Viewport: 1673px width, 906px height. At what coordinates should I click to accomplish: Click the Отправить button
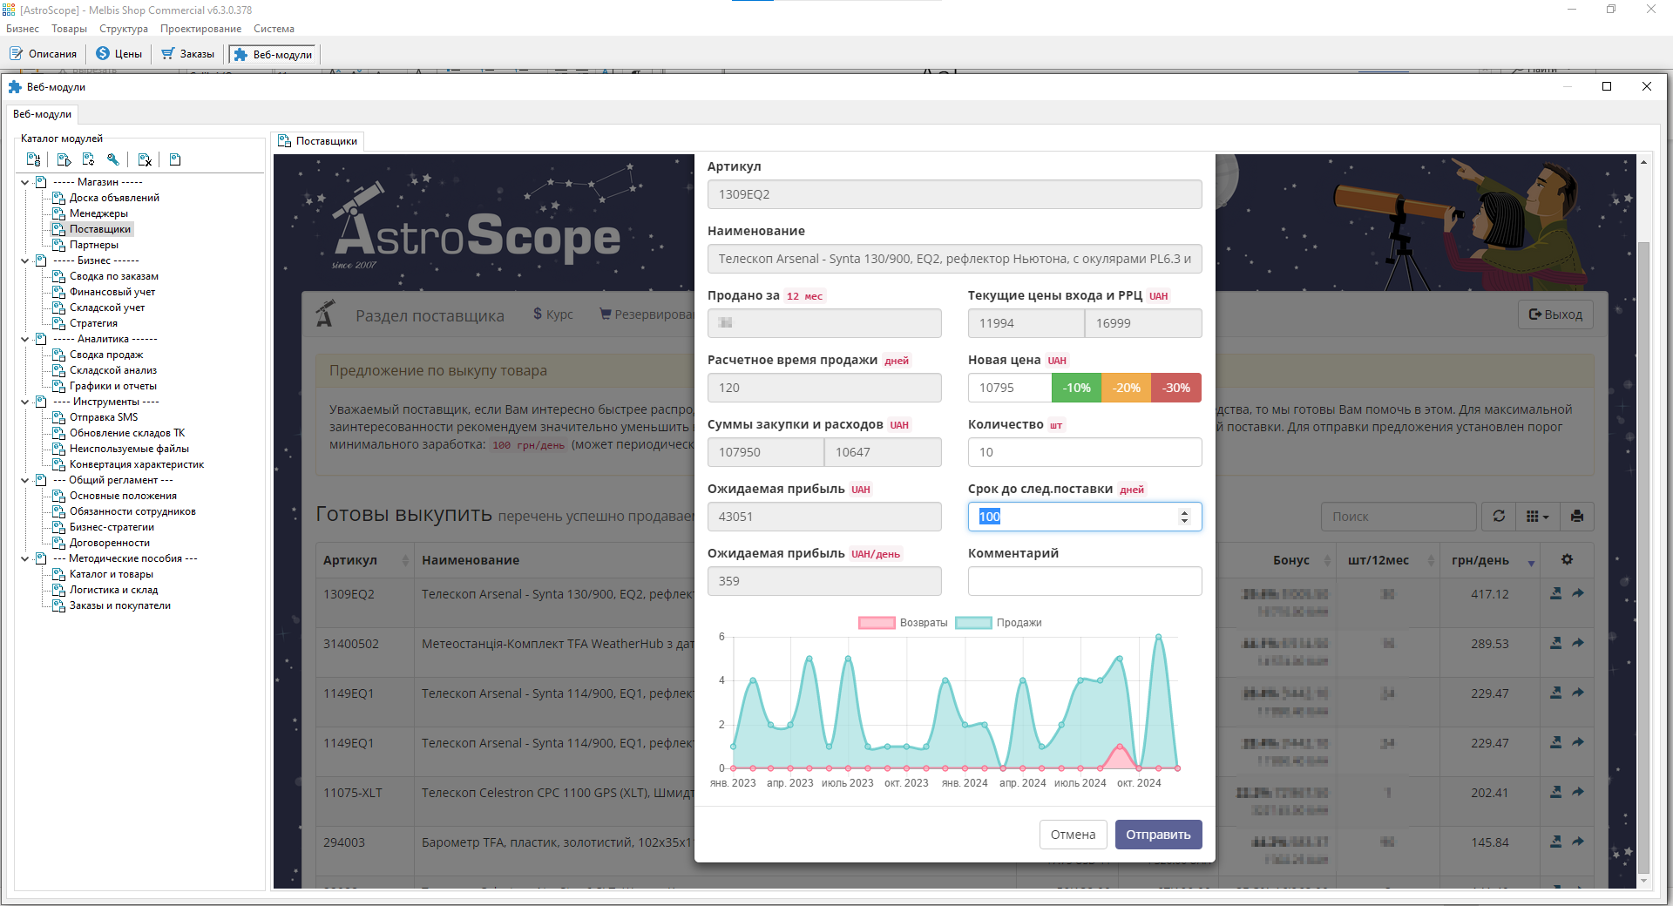pyautogui.click(x=1158, y=835)
